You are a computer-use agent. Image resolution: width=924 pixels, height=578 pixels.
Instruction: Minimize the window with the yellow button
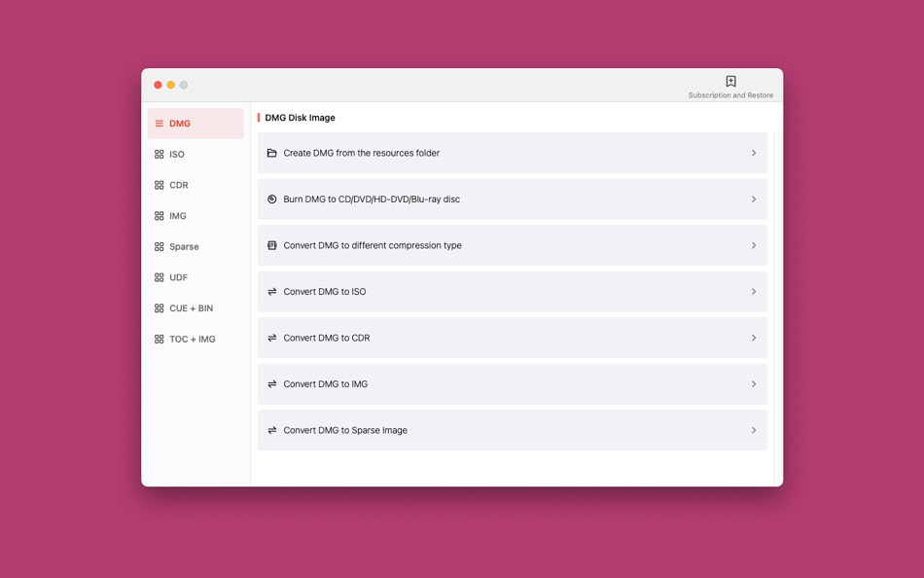pos(171,85)
